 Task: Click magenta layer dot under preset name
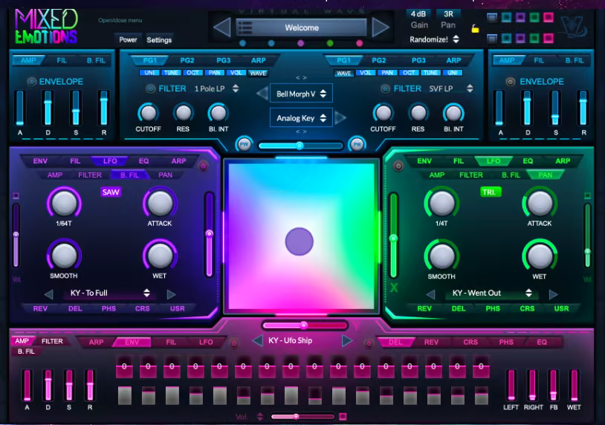360,43
